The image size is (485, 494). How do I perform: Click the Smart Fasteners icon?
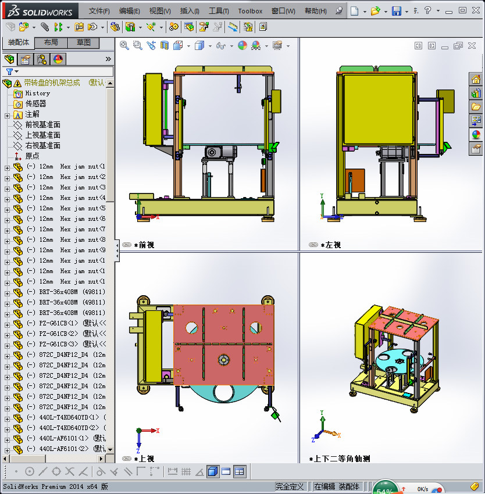click(x=79, y=27)
